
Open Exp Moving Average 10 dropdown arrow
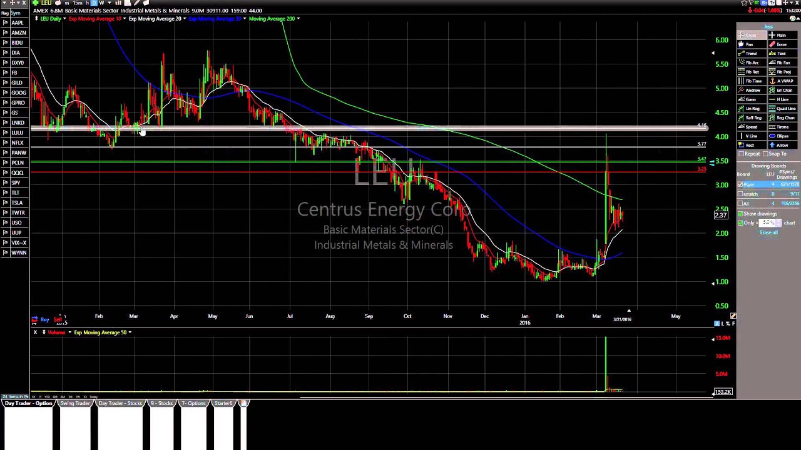pyautogui.click(x=125, y=19)
